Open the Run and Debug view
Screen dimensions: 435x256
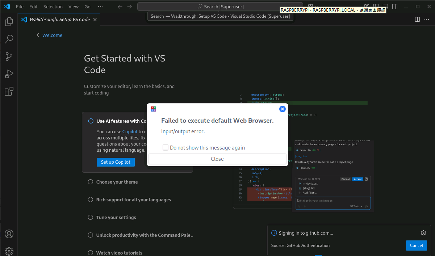9,74
